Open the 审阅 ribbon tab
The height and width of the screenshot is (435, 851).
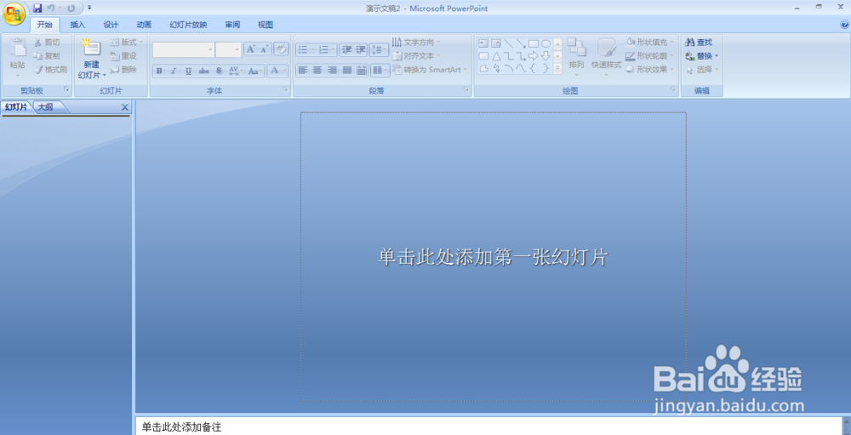(232, 25)
